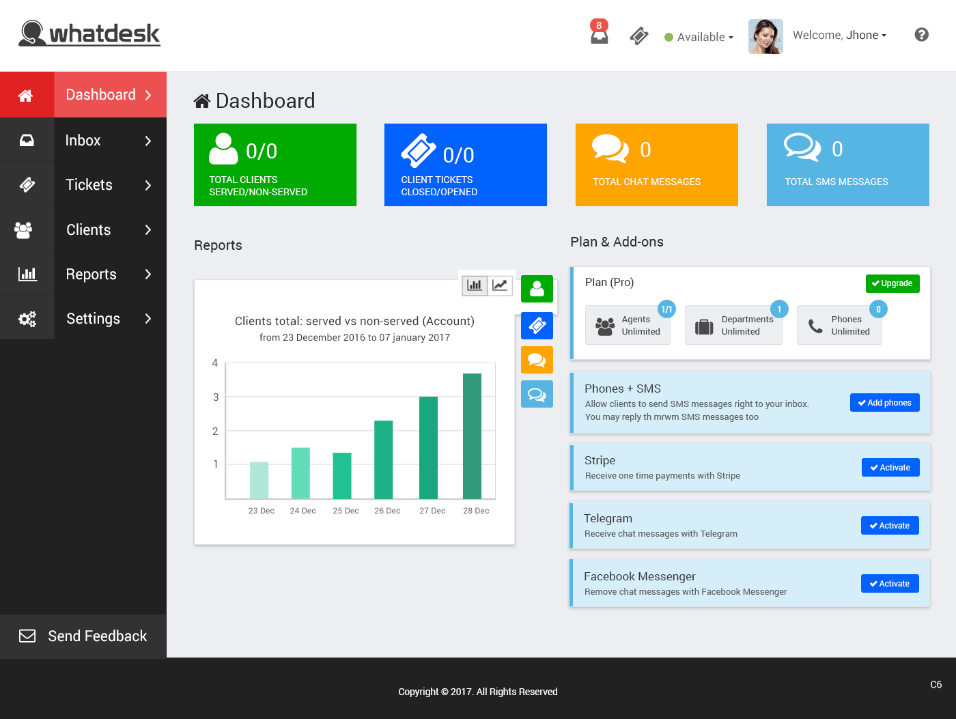Click the Reports chart icon in sidebar
The height and width of the screenshot is (719, 956).
pos(27,274)
